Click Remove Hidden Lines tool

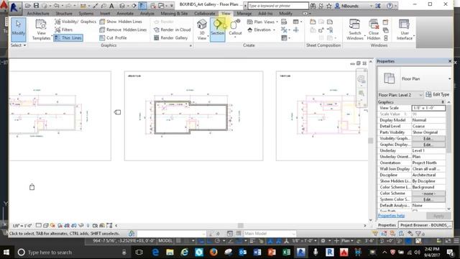[x=123, y=29]
